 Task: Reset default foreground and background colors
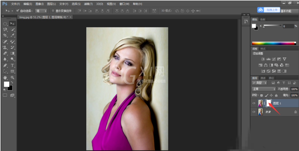click(5, 90)
